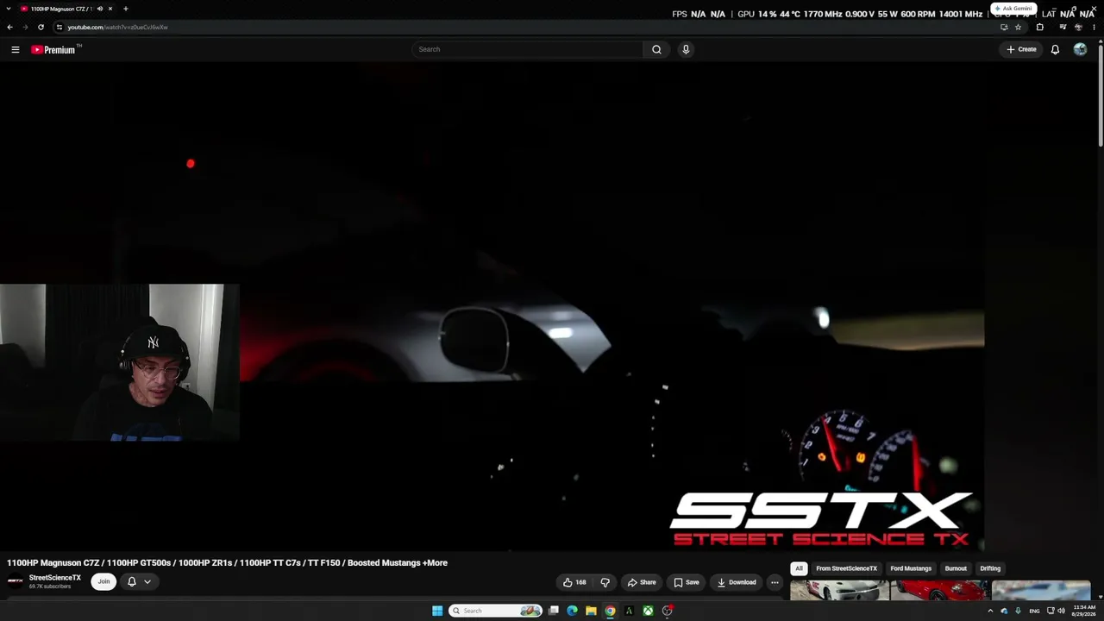Image resolution: width=1104 pixels, height=621 pixels.
Task: Select the 'All' filter chip
Action: (x=799, y=569)
